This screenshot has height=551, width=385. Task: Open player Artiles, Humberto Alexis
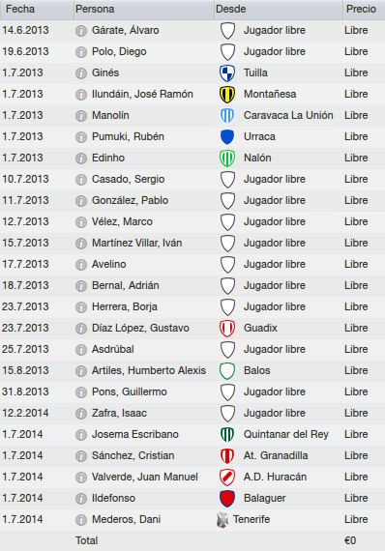149,370
